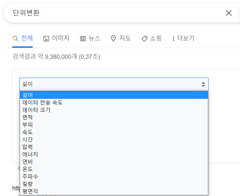
Task: Click the image icon beside 이미지
Action: [x=46, y=39]
